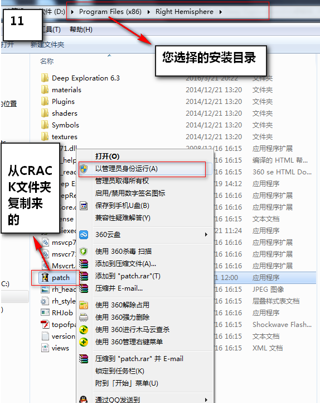Click the 360解除占用 folder icon
This screenshot has width=320, height=403.
point(84,305)
